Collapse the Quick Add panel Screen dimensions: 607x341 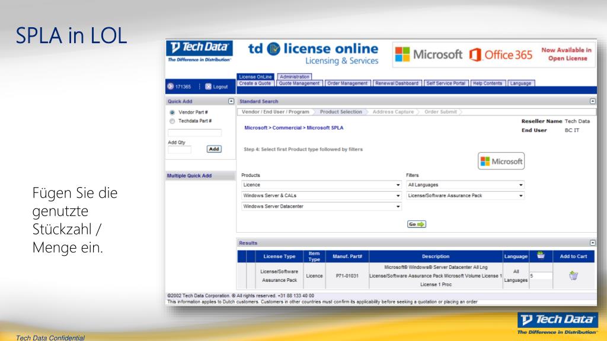point(231,101)
